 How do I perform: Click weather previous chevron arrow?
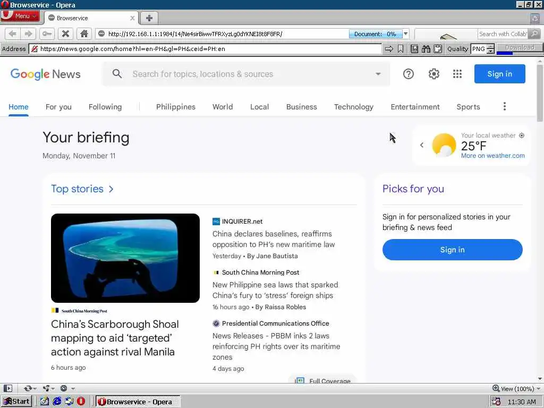(422, 145)
